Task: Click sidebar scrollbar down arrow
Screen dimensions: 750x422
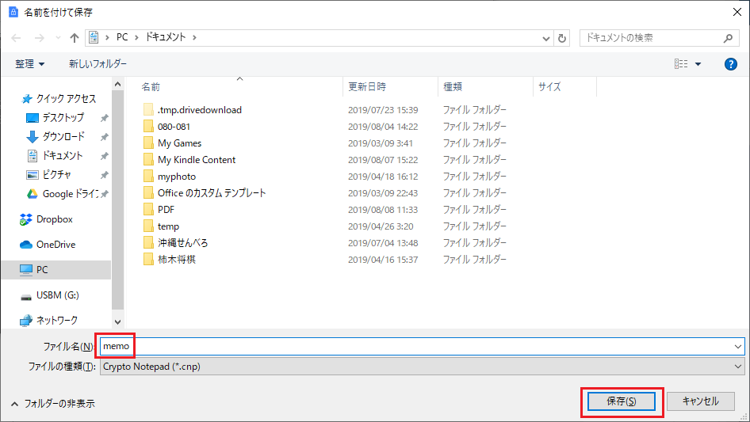Action: click(117, 322)
